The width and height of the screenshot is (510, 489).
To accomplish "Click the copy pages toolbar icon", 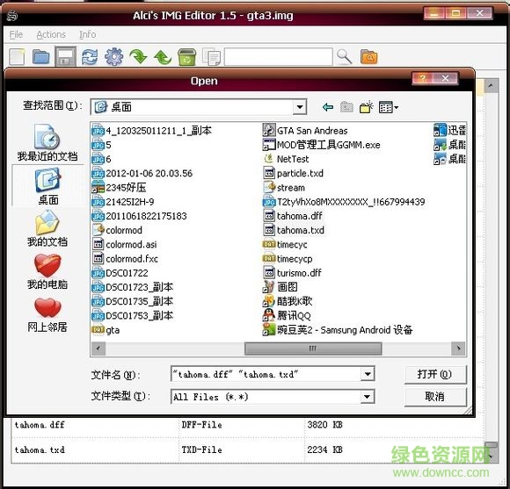I will click(212, 57).
